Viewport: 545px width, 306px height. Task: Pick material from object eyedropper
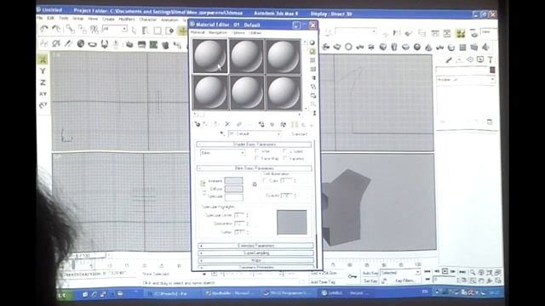coord(222,133)
